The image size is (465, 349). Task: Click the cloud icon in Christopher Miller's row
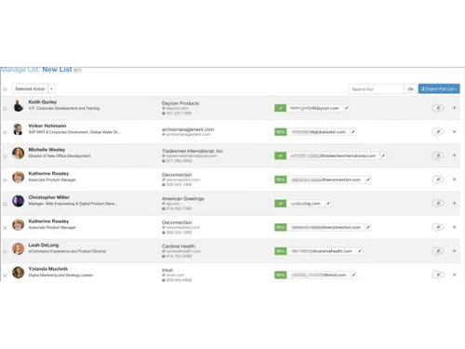point(438,203)
